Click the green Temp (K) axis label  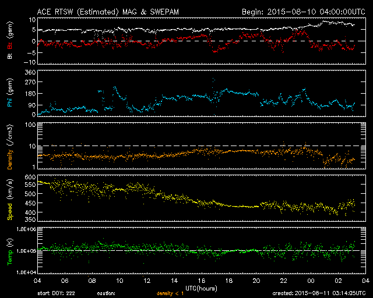tap(10, 252)
